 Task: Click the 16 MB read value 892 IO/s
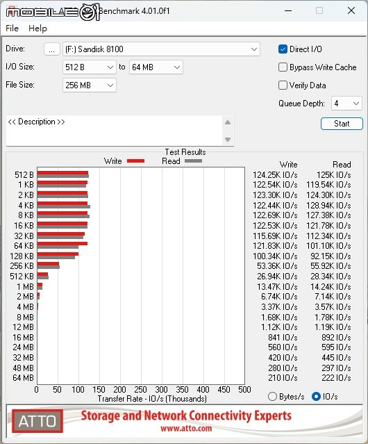[x=336, y=337]
